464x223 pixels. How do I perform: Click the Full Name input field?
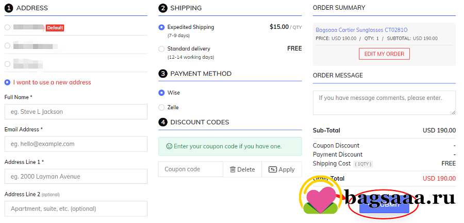coord(76,112)
